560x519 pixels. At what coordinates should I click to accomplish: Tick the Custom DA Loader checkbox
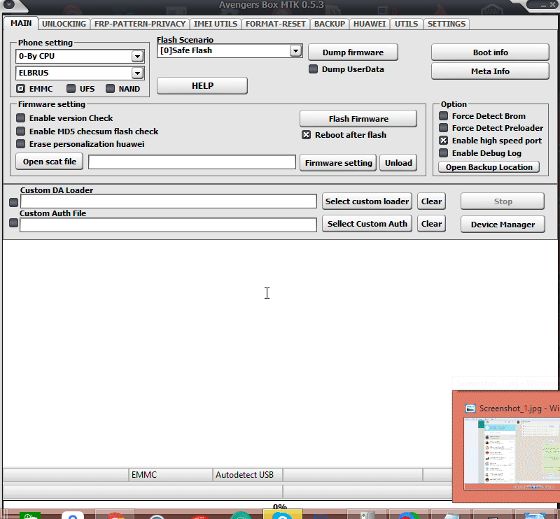(13, 202)
